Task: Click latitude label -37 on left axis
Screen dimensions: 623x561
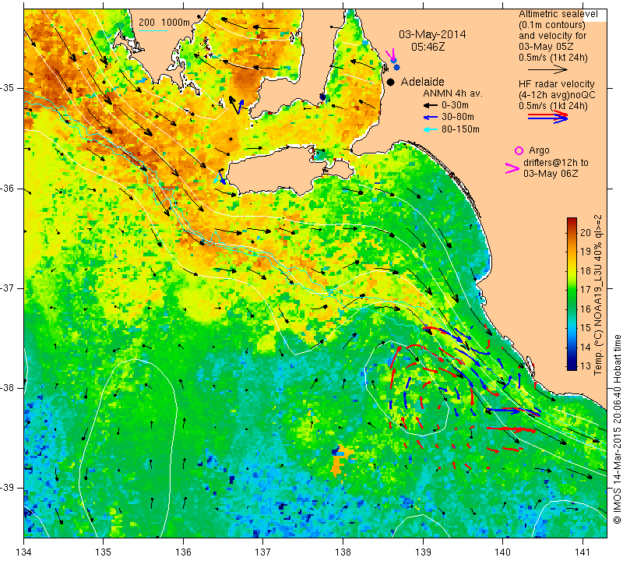Action: pyautogui.click(x=8, y=288)
